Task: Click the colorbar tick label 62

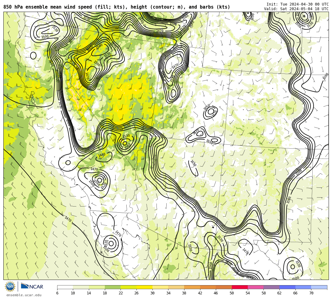Action: (279, 293)
